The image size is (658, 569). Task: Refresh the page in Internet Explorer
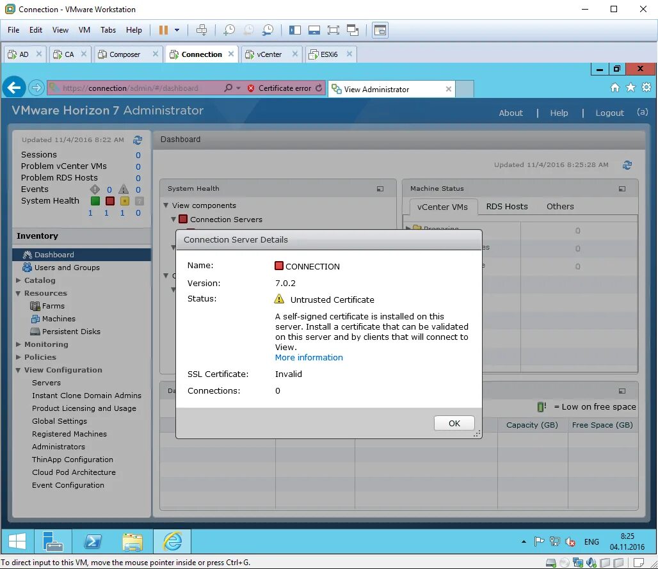[x=319, y=88]
